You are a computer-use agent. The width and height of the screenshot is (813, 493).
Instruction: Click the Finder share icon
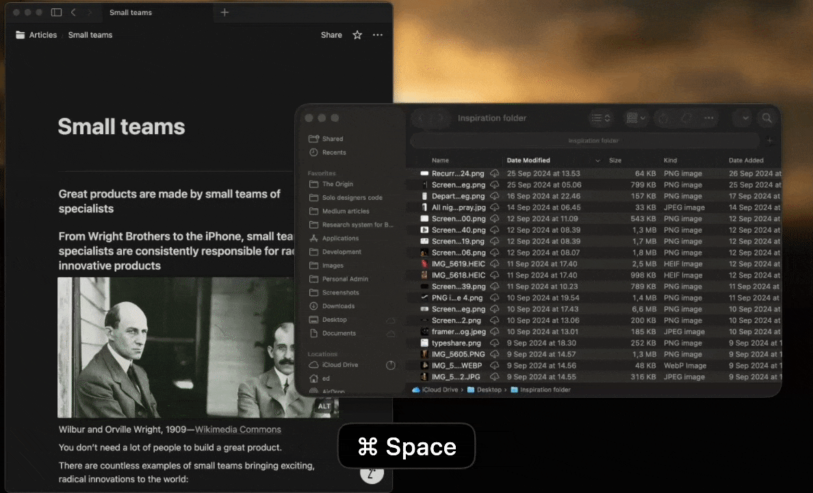coord(663,118)
